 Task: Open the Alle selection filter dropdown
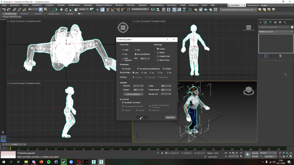(32, 10)
